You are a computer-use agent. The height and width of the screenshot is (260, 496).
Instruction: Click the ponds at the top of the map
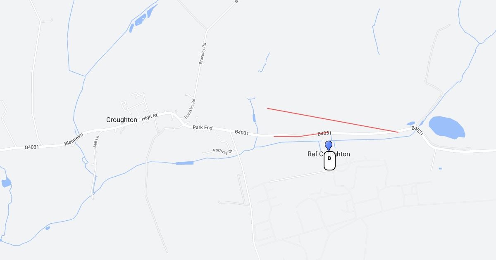click(x=143, y=18)
